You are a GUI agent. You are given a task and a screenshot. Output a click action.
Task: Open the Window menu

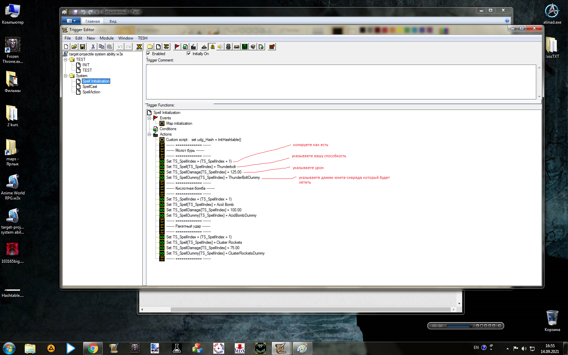(126, 38)
